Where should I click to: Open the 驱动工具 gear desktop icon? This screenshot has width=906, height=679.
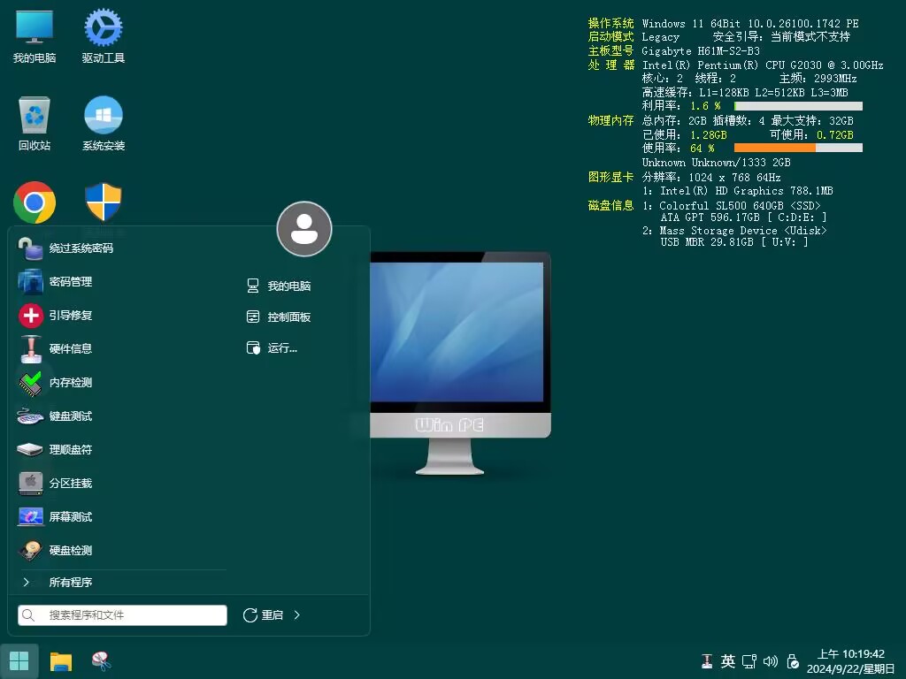click(x=104, y=35)
